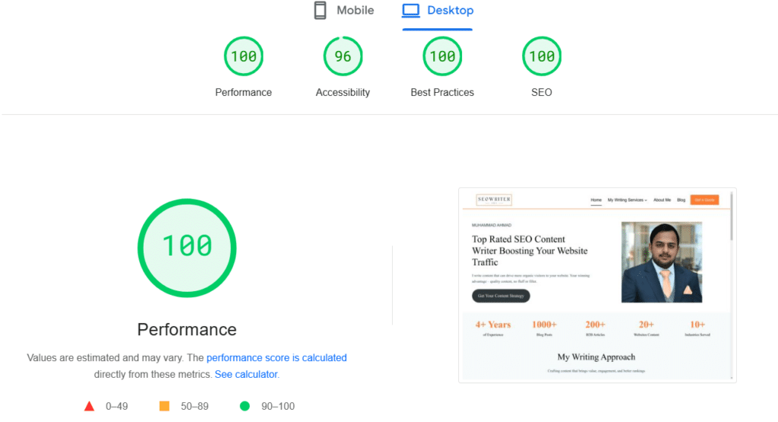Click the Mobile phone icon
This screenshot has height=422, width=778.
[x=320, y=11]
